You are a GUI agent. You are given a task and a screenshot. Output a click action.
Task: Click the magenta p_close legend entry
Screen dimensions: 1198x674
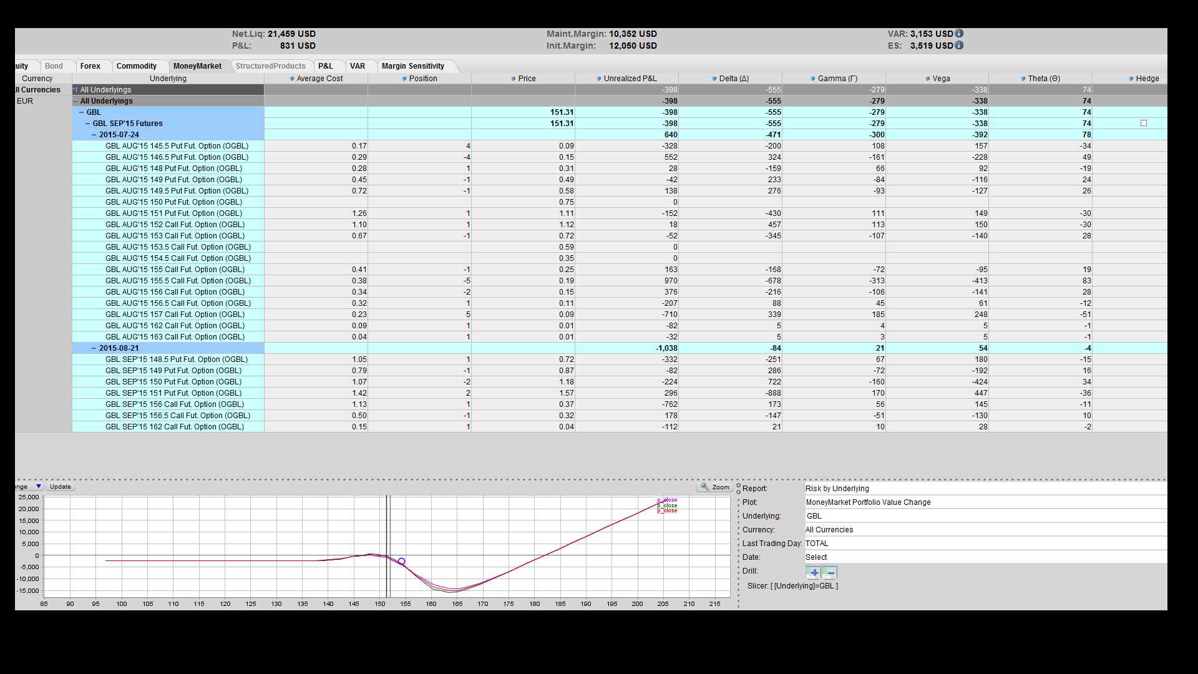[x=667, y=500]
